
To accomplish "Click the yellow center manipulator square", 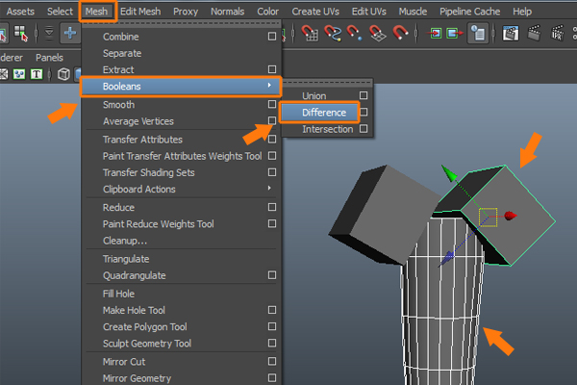I will [488, 217].
